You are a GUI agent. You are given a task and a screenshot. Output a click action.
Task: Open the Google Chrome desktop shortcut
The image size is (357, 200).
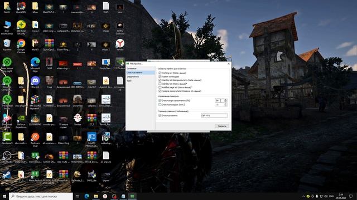[21, 45]
